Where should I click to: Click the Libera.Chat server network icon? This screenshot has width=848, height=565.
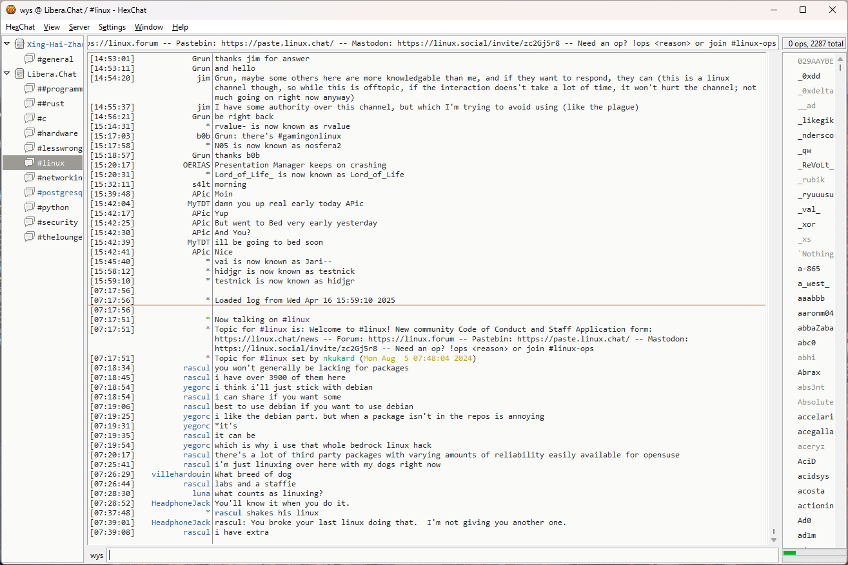(20, 74)
